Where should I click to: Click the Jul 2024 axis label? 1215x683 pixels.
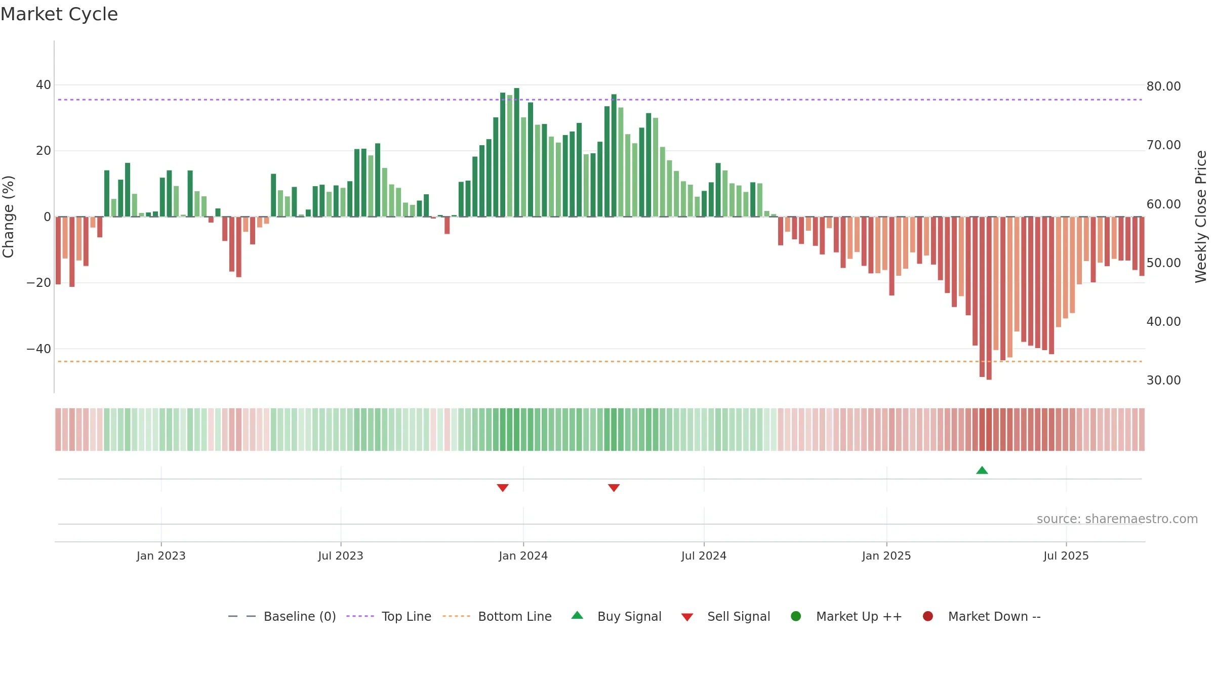(704, 556)
